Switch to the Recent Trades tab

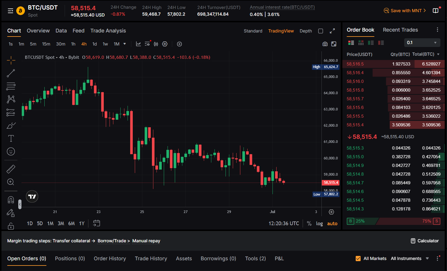(x=400, y=30)
